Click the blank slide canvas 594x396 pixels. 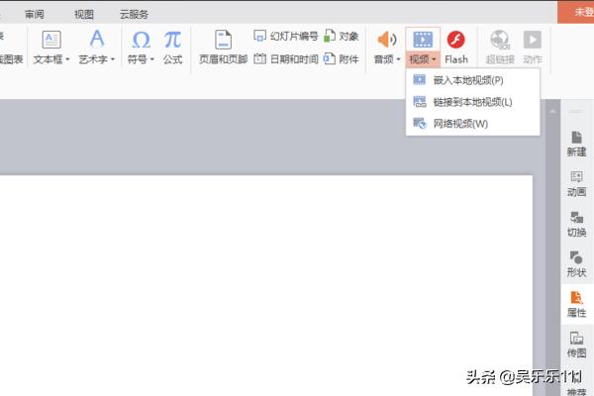pos(266,285)
